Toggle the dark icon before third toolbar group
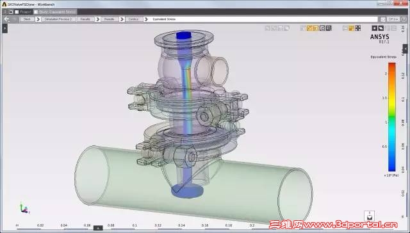Image resolution: width=410 pixels, height=233 pixels. (x=329, y=28)
